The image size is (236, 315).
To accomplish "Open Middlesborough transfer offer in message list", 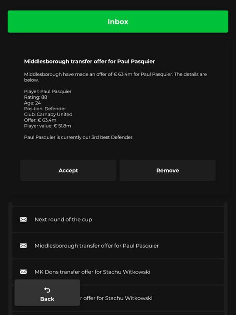I will click(x=118, y=245).
